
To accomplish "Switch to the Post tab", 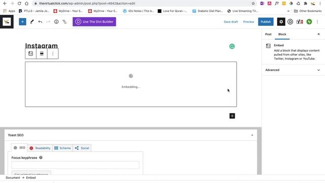I will [268, 34].
